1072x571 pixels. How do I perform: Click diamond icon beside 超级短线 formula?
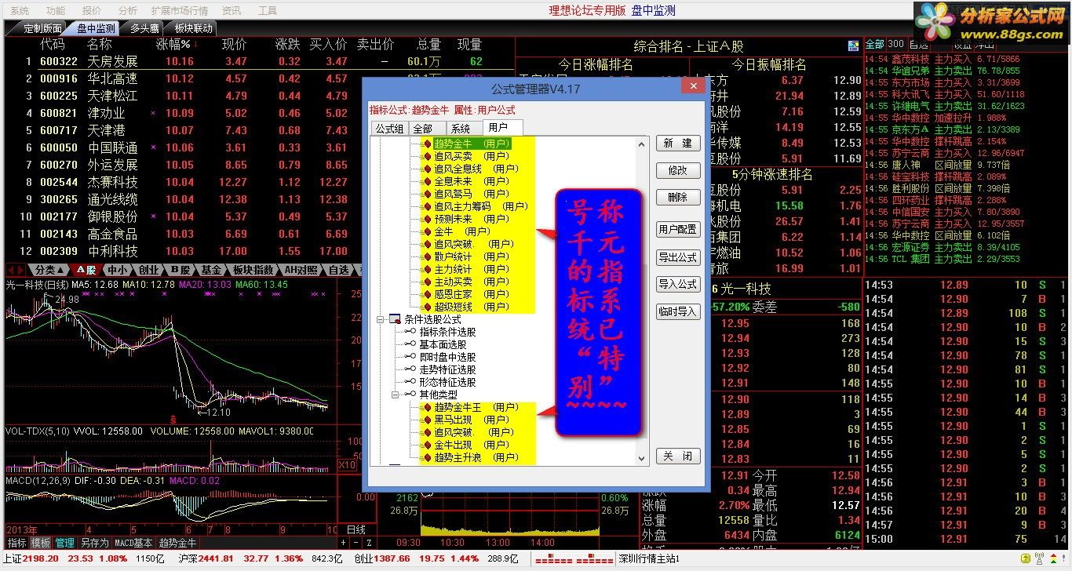427,307
